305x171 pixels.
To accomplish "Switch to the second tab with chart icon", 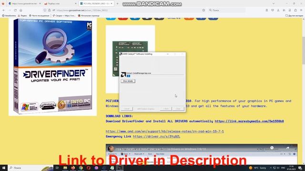I will coord(60,3).
